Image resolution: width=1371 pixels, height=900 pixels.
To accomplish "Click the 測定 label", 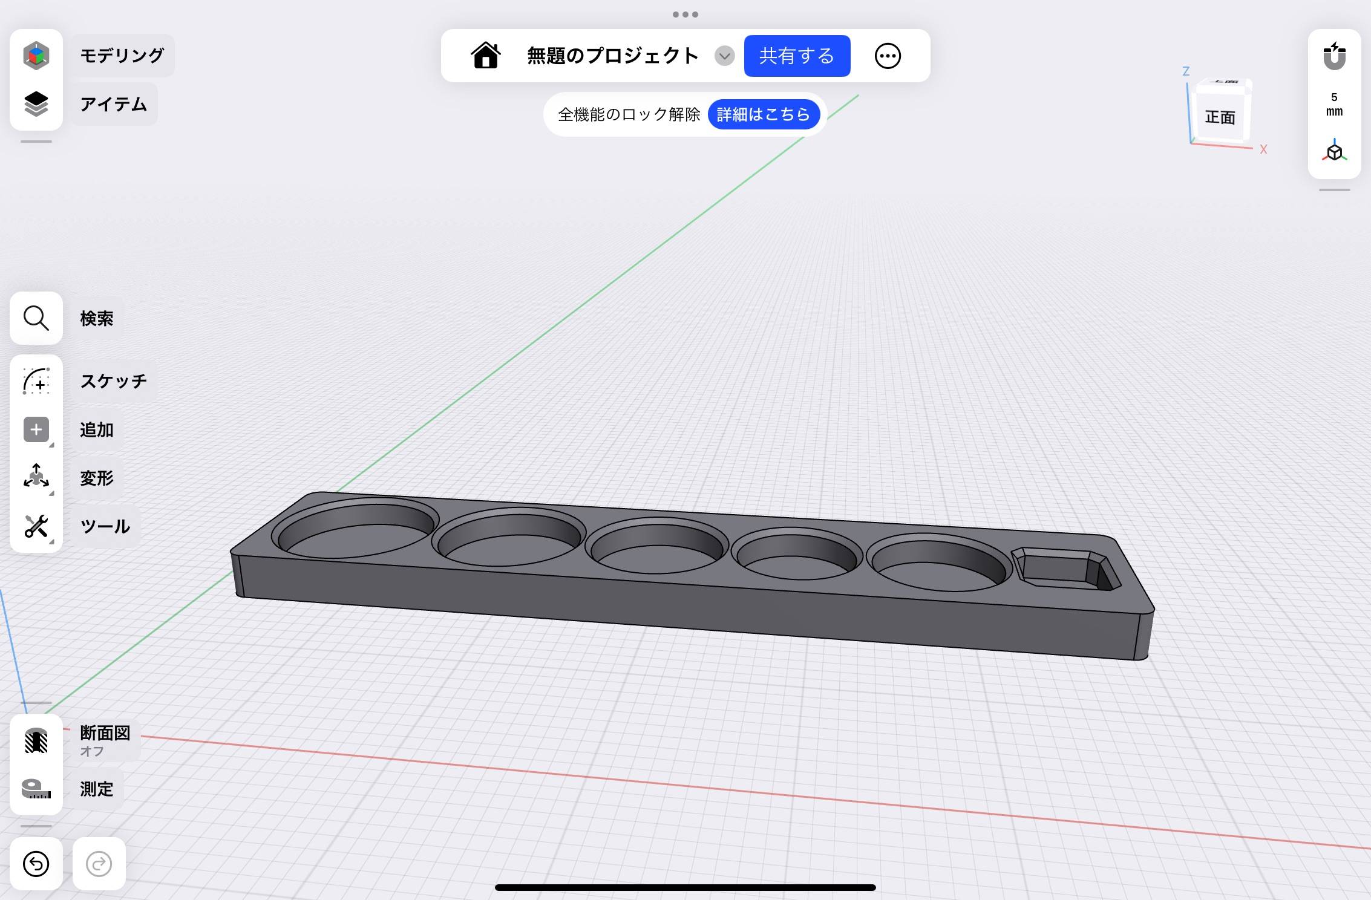I will point(97,789).
